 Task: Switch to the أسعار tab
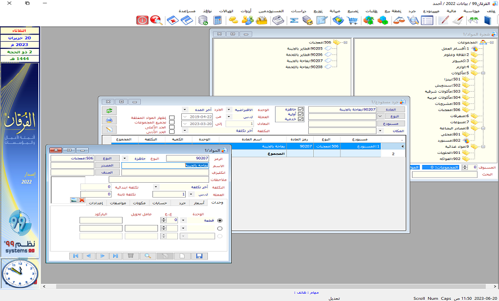(198, 203)
